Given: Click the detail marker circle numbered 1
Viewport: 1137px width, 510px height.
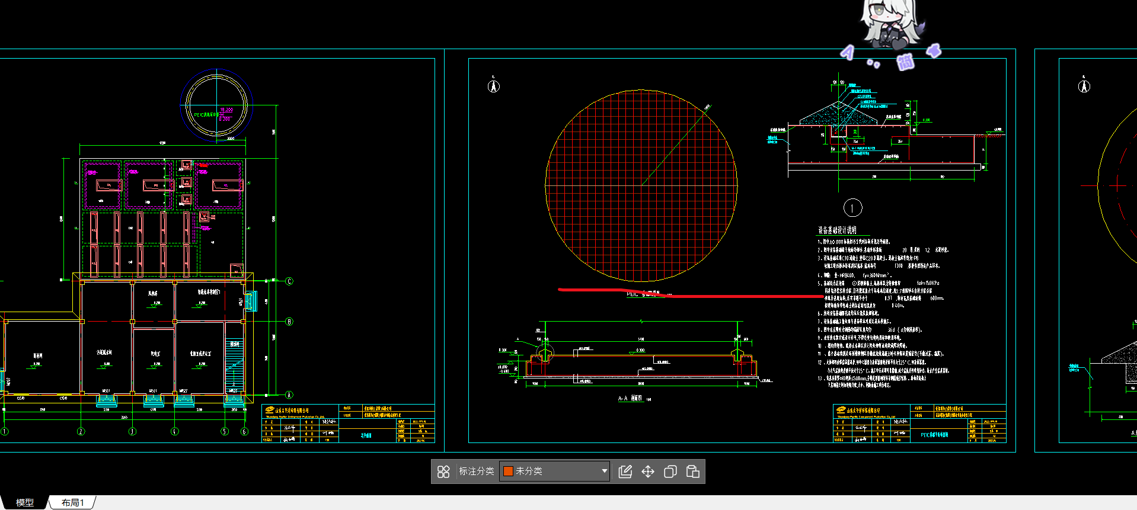Looking at the screenshot, I should point(852,208).
